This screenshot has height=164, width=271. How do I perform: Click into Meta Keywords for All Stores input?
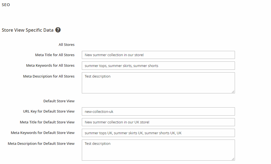coord(158,66)
